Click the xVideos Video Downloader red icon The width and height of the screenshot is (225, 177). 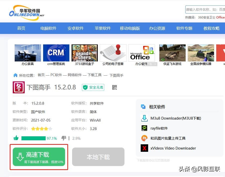pyautogui.click(x=144, y=148)
